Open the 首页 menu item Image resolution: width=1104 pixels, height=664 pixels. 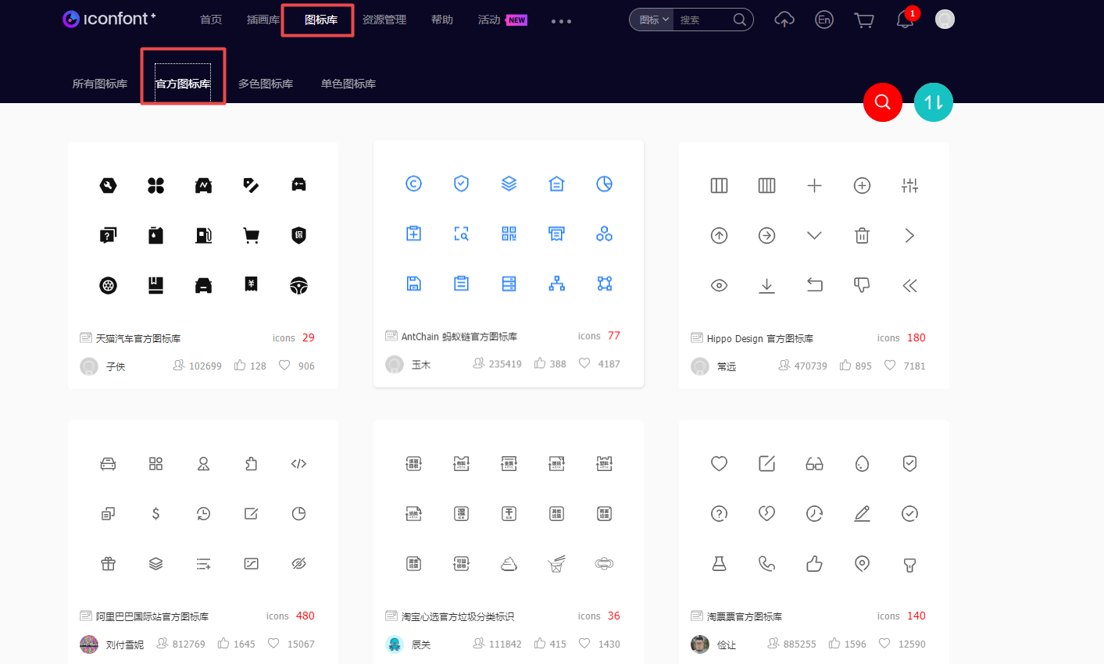pos(211,20)
